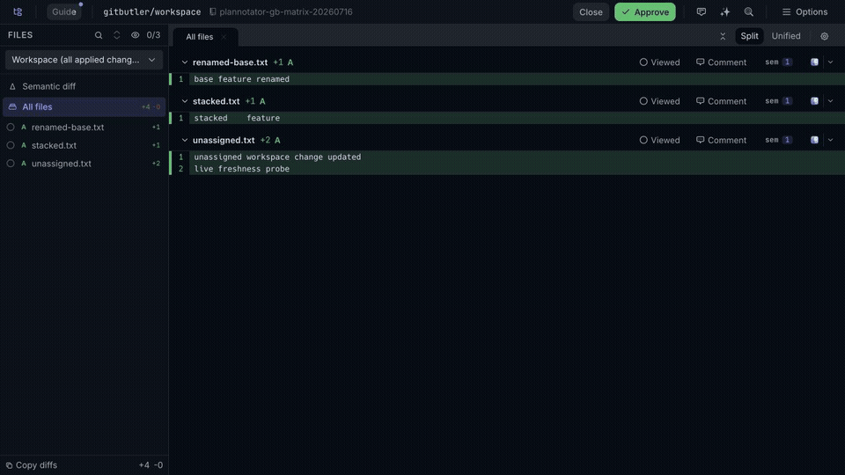This screenshot has height=475, width=845.
Task: Collapse all diffs using the inward-arrows icon
Action: (x=723, y=36)
